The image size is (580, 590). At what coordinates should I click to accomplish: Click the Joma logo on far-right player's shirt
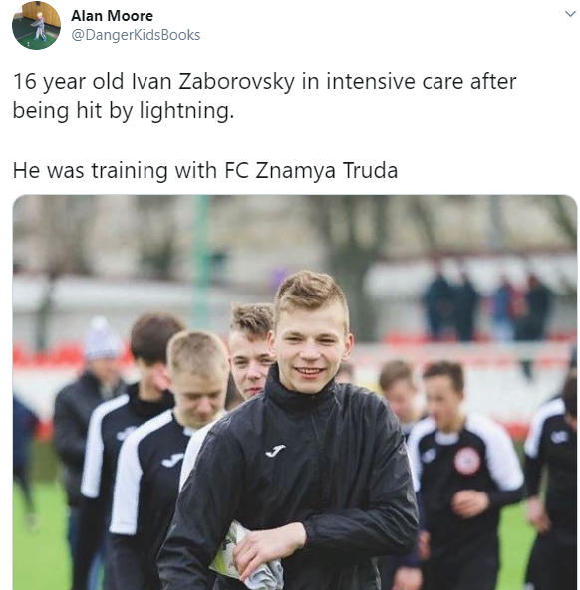coord(559,437)
